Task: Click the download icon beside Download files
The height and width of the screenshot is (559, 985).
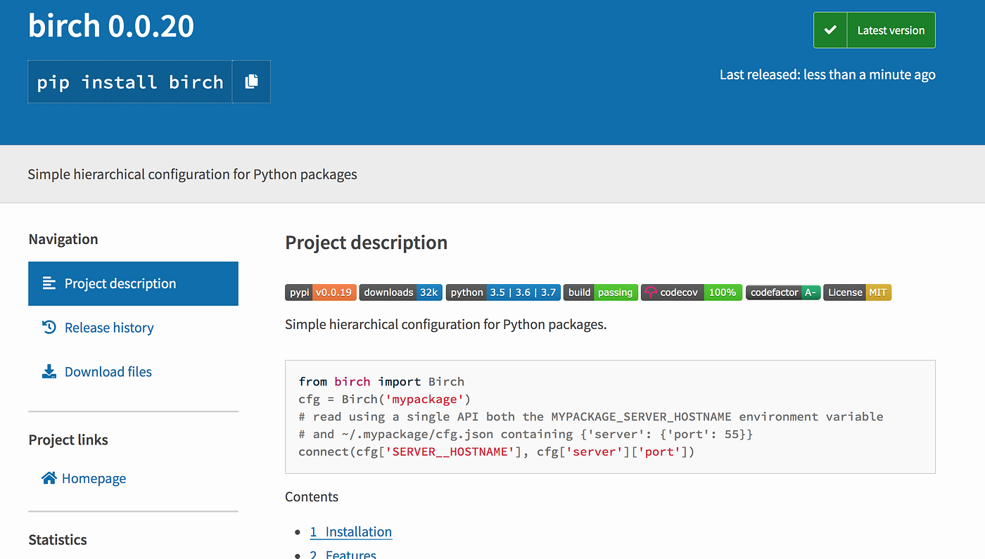Action: (x=48, y=371)
